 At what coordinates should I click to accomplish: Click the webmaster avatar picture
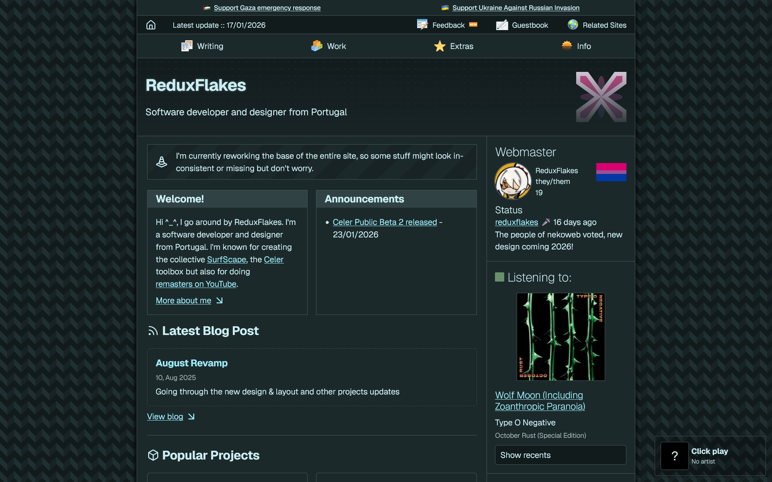[x=513, y=181]
